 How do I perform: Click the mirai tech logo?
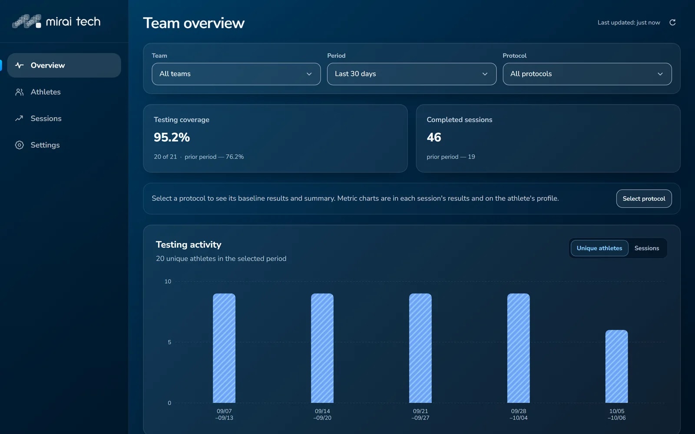56,21
